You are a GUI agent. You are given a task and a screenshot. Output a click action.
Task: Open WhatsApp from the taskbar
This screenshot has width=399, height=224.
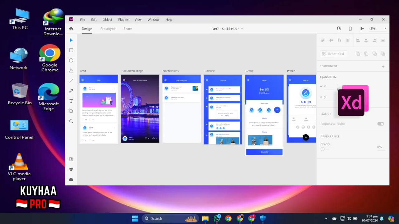[x=217, y=218]
